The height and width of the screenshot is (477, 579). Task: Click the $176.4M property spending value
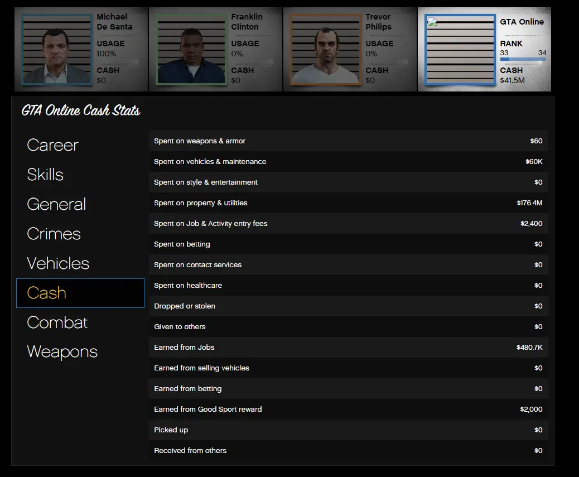529,203
